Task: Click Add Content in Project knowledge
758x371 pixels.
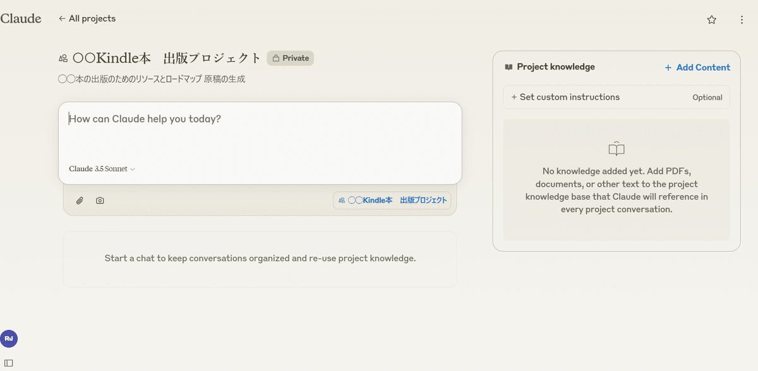Action: [x=697, y=68]
